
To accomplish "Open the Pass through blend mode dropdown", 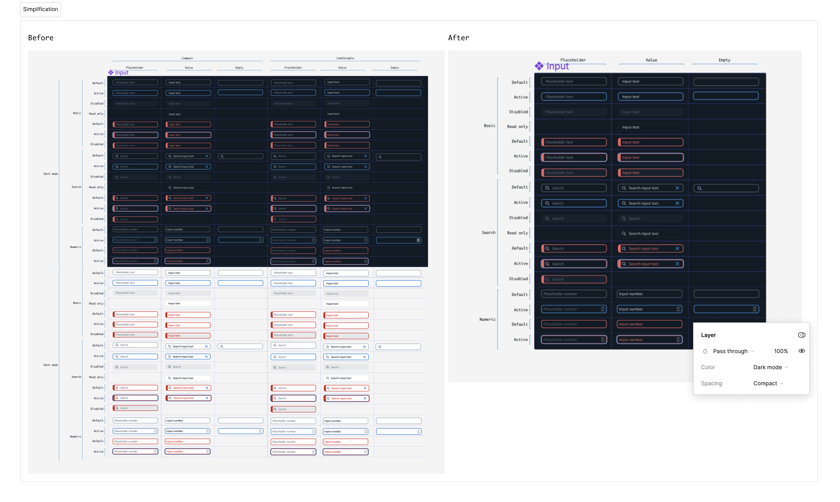I will (x=733, y=351).
